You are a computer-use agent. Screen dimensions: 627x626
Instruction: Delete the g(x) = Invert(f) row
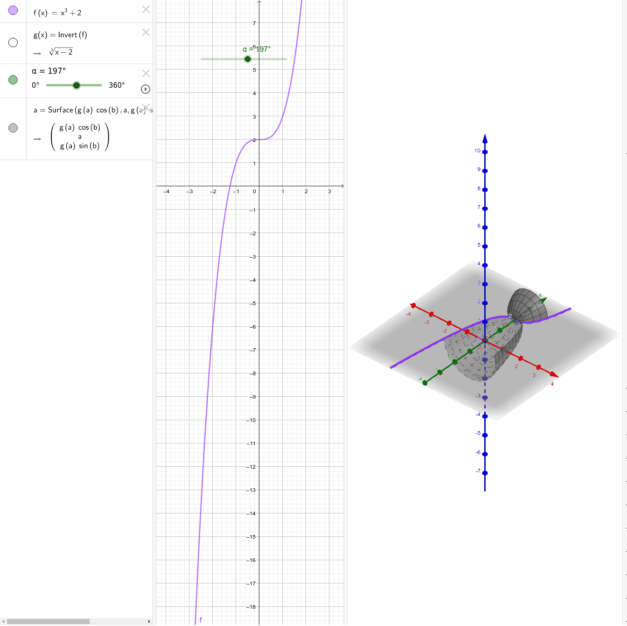coord(146,32)
